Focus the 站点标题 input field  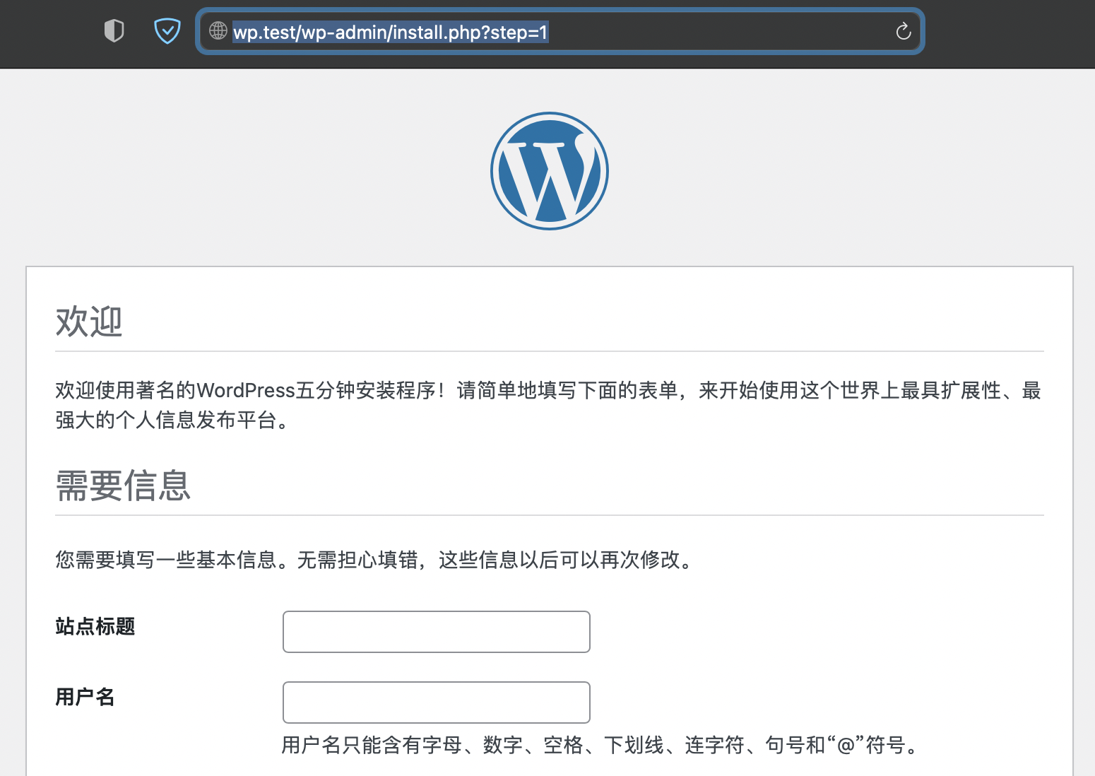[436, 632]
